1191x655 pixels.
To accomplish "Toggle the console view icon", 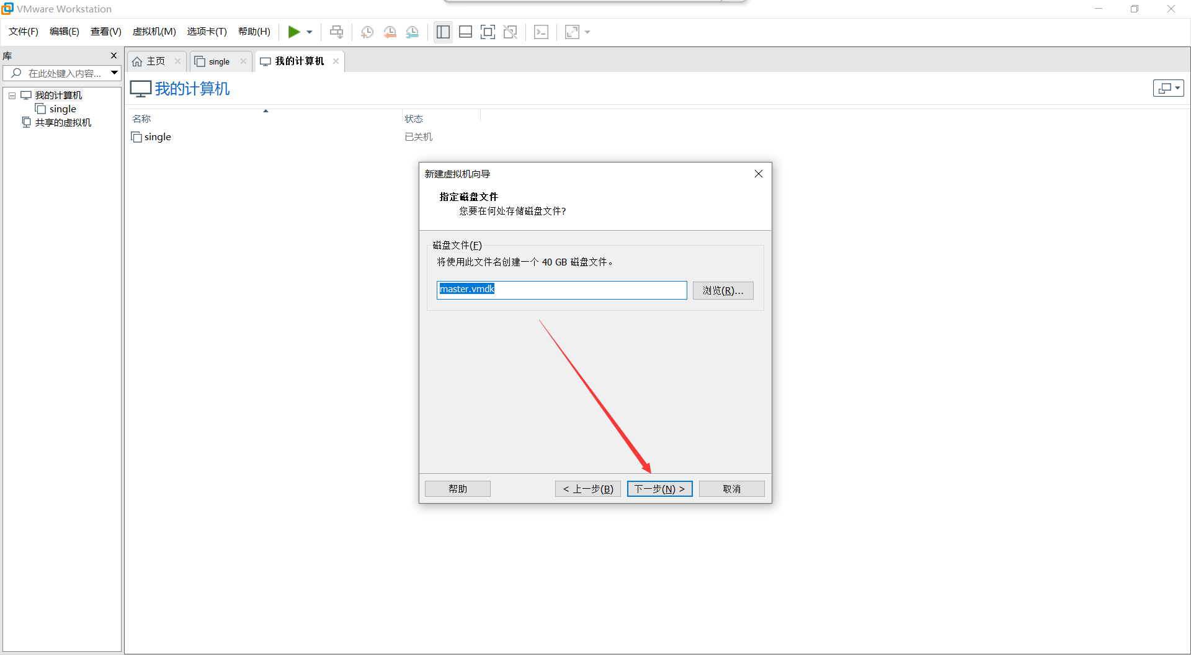I will point(541,32).
